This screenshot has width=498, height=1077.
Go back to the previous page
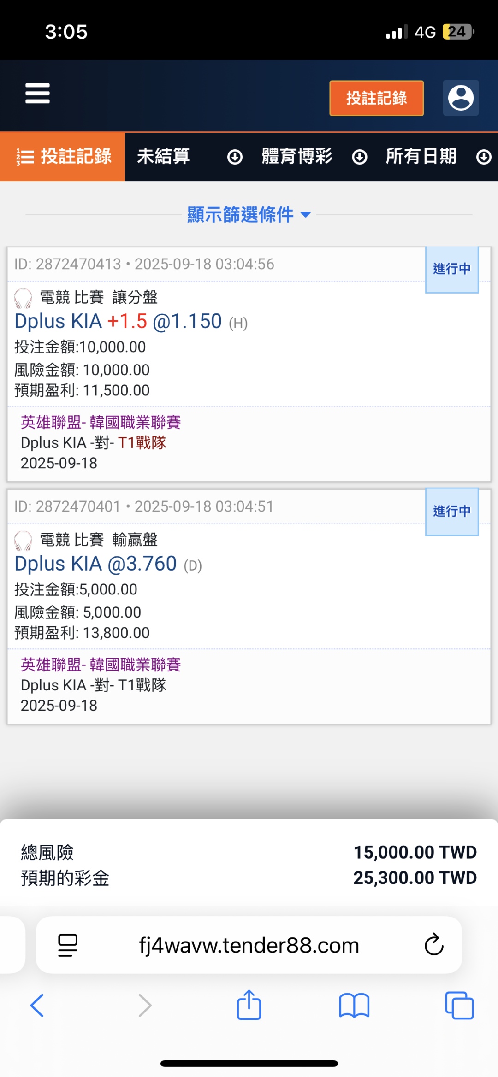pyautogui.click(x=37, y=1005)
